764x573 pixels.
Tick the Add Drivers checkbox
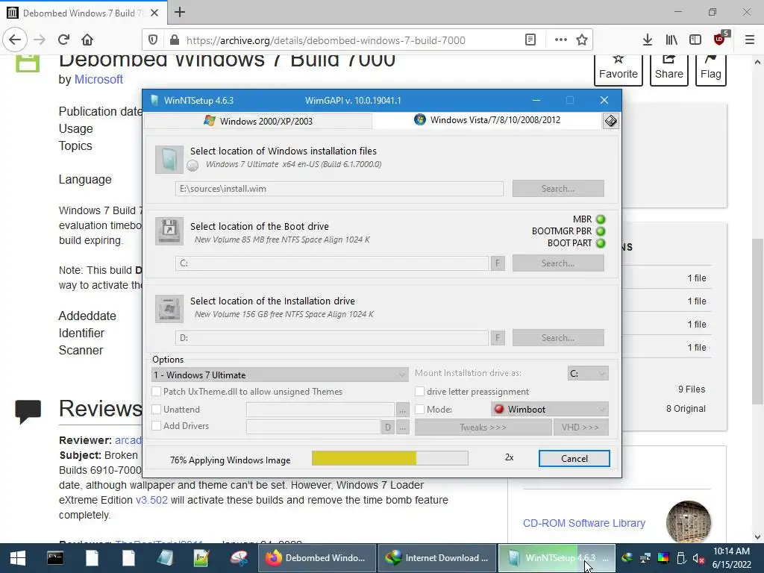click(x=157, y=426)
